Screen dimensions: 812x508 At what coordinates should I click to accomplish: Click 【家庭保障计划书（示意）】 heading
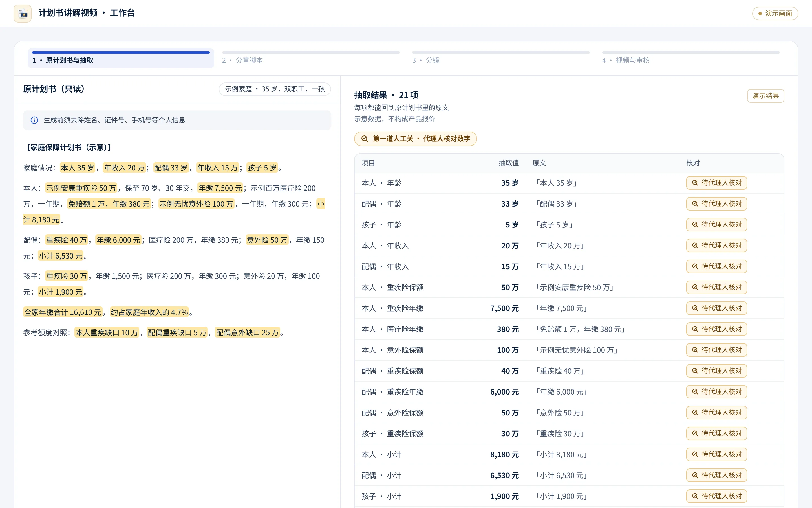(x=69, y=148)
